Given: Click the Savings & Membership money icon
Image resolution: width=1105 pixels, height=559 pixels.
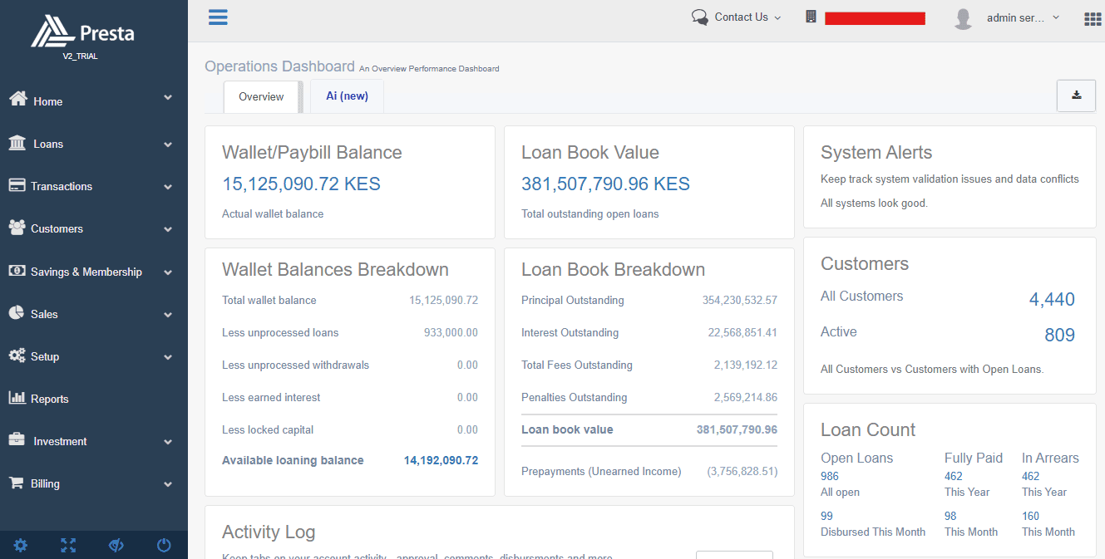Looking at the screenshot, I should coord(17,271).
